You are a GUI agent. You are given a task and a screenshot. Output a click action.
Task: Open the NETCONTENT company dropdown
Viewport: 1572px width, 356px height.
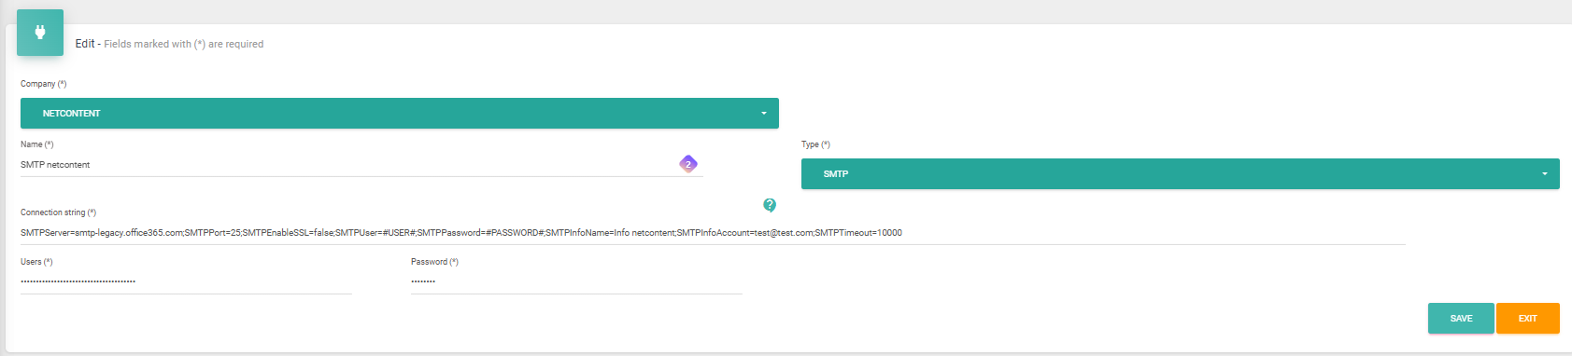[x=400, y=113]
